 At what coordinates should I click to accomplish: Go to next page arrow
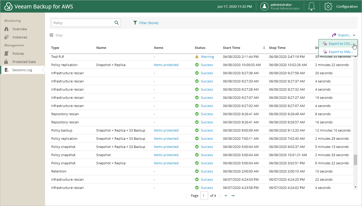225,196
